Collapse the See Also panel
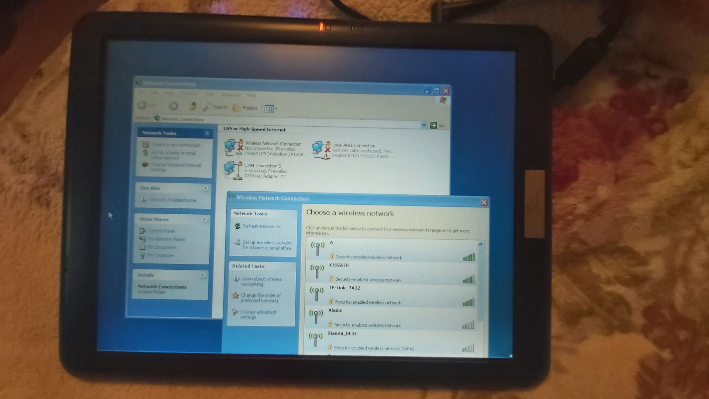 point(206,188)
